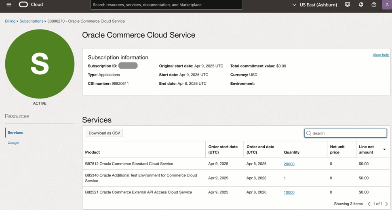Open the user profile avatar menu
The width and height of the screenshot is (392, 210).
point(387,4)
